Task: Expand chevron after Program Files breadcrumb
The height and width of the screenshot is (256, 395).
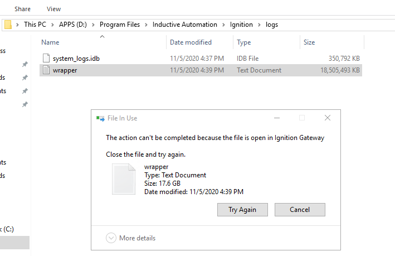Action: (x=146, y=25)
